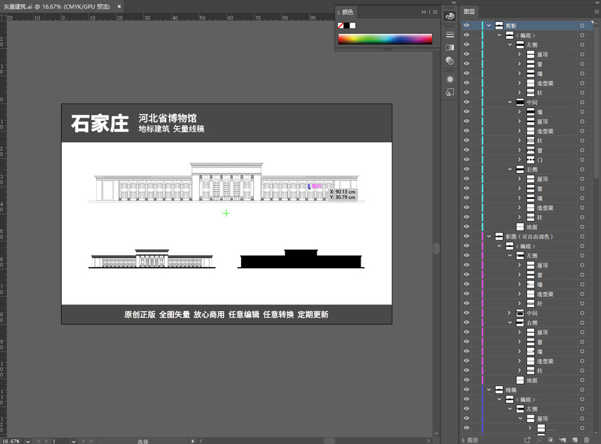Click status bar options arrow beside 选择

pos(192,441)
